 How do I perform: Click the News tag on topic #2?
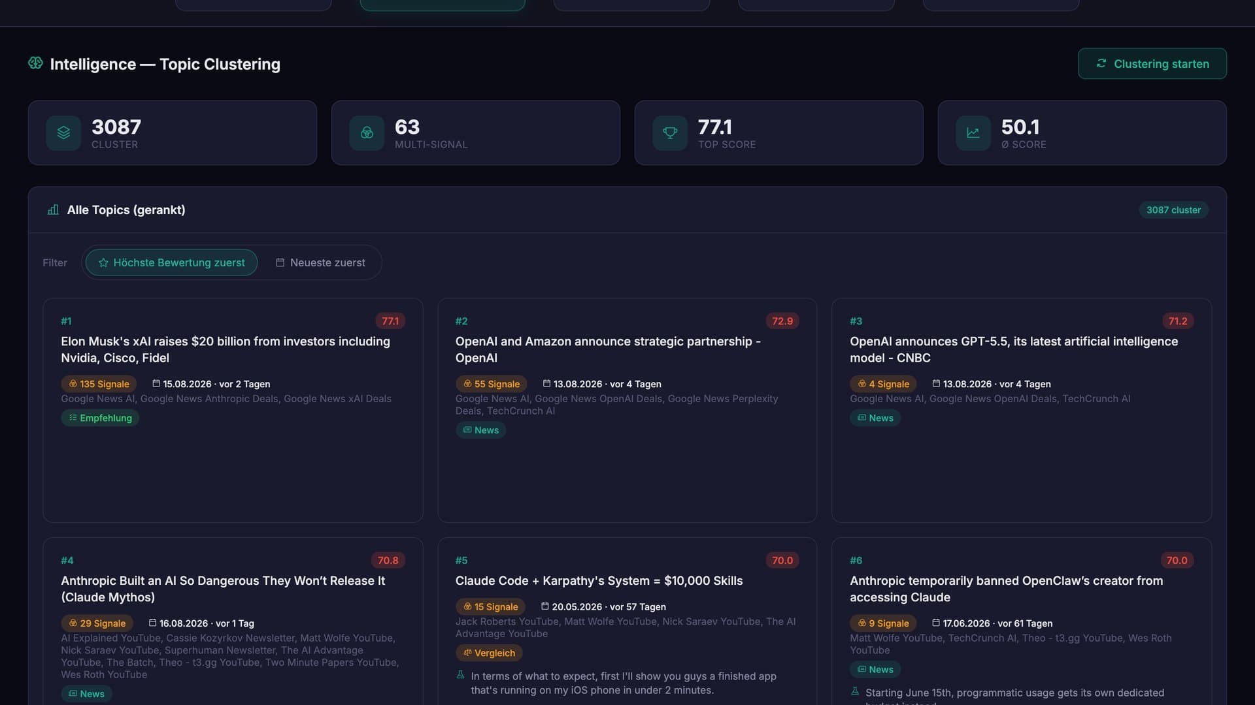pyautogui.click(x=480, y=430)
